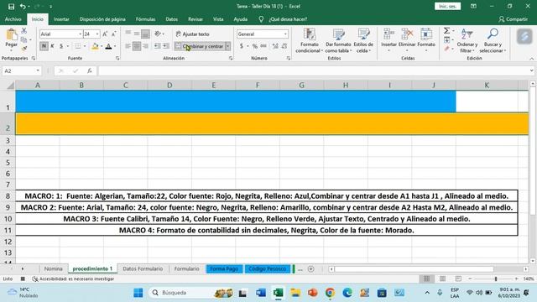Open the Fuente dialog launcher

117,59
